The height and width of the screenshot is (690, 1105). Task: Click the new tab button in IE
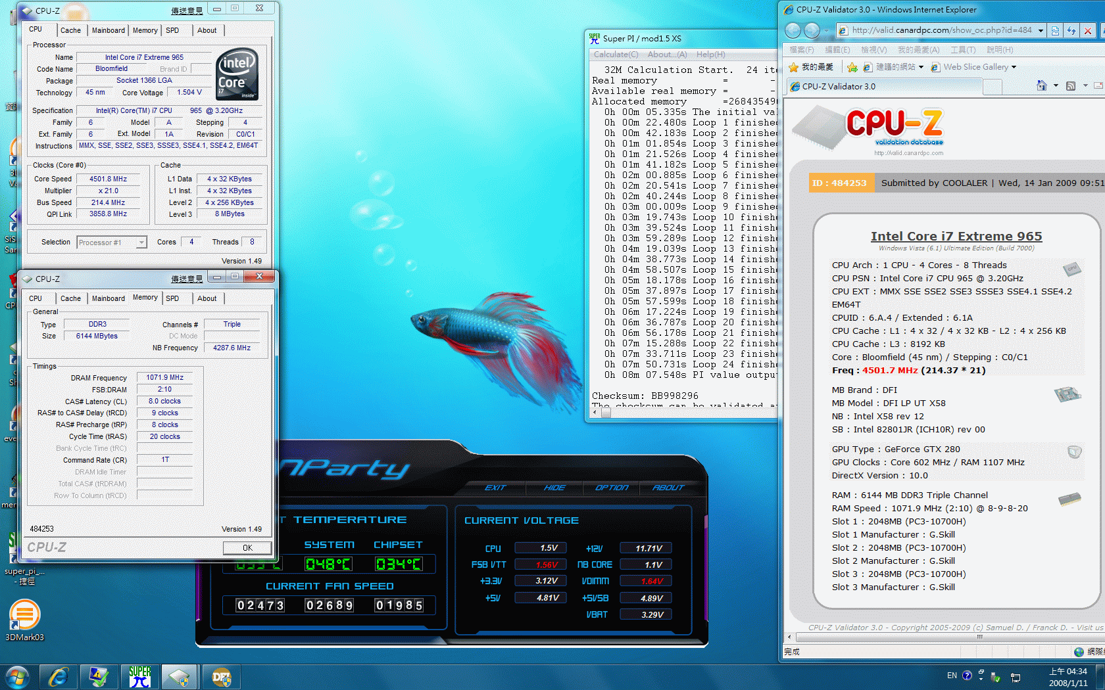992,87
